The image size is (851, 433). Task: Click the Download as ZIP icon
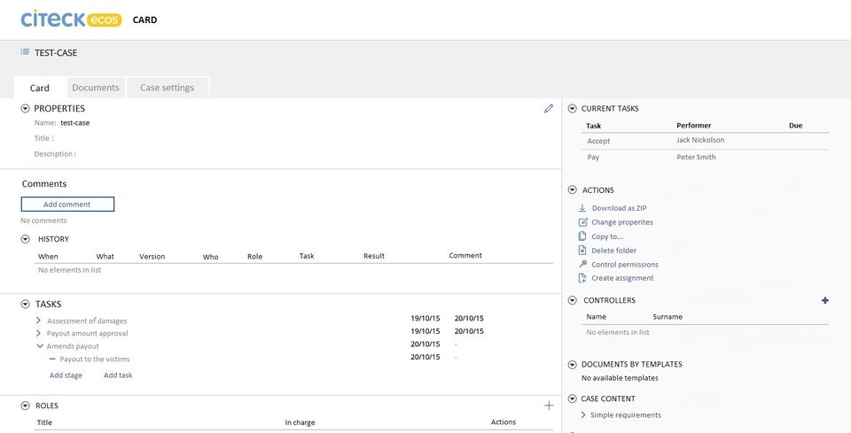pyautogui.click(x=582, y=208)
